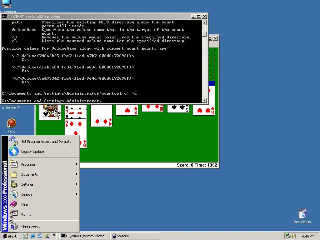Click the 4 of diamonds card in Solitaire
This screenshot has height=240, width=320.
pos(102,116)
